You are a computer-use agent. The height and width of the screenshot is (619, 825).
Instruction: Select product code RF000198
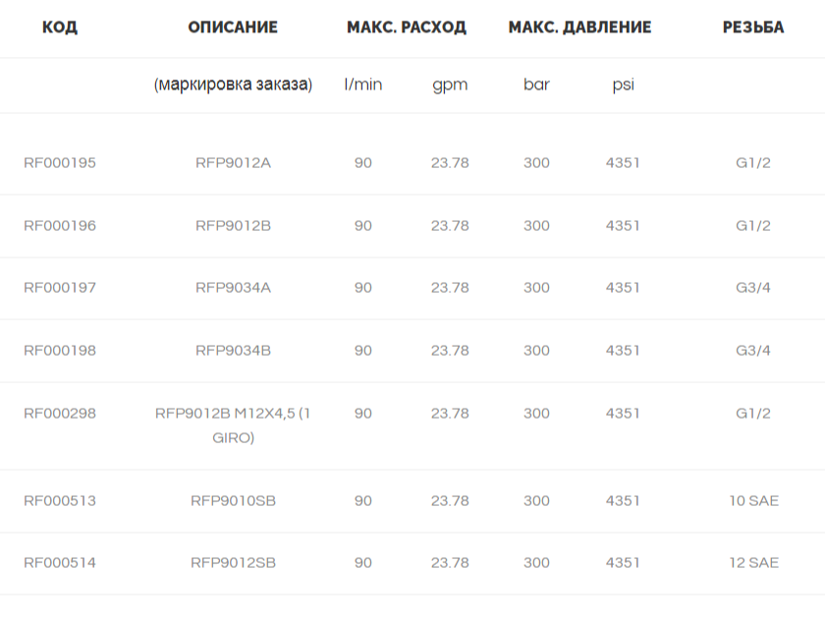click(60, 351)
